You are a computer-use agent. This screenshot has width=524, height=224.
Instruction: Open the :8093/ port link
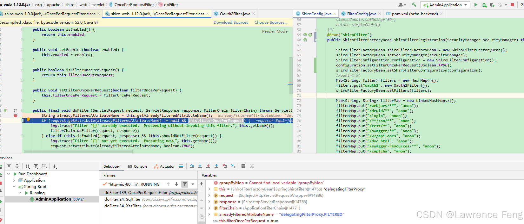(x=78, y=199)
